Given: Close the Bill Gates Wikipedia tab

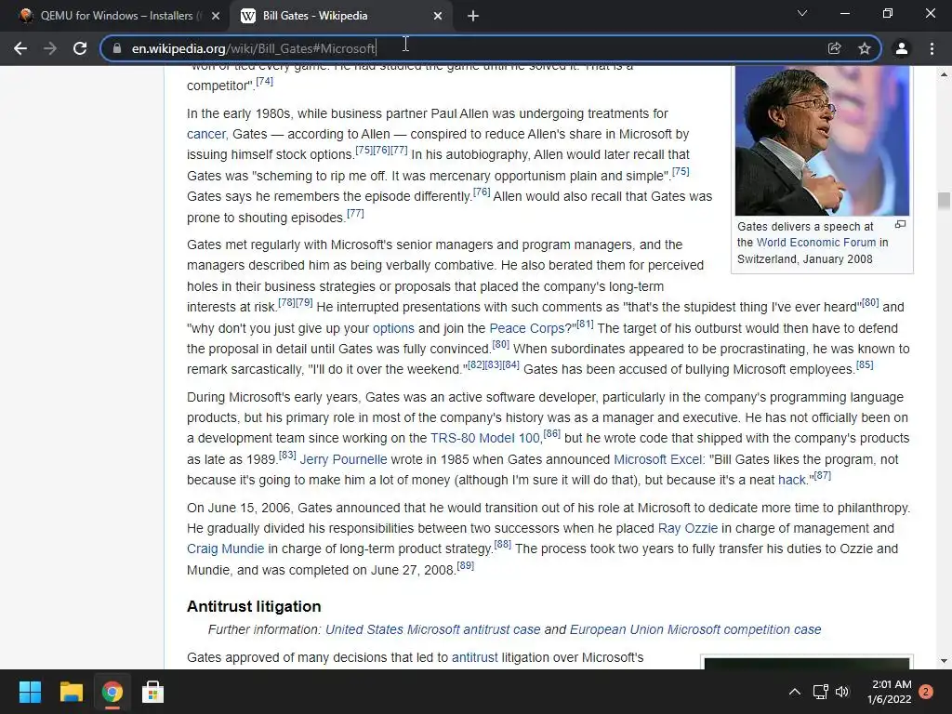Looking at the screenshot, I should point(438,16).
